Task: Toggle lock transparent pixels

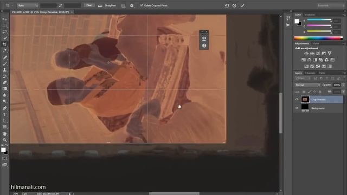Action: [x=304, y=92]
